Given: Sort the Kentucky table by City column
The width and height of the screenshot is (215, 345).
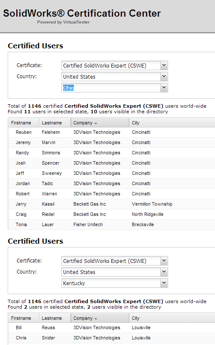Looking at the screenshot, I should (172, 318).
